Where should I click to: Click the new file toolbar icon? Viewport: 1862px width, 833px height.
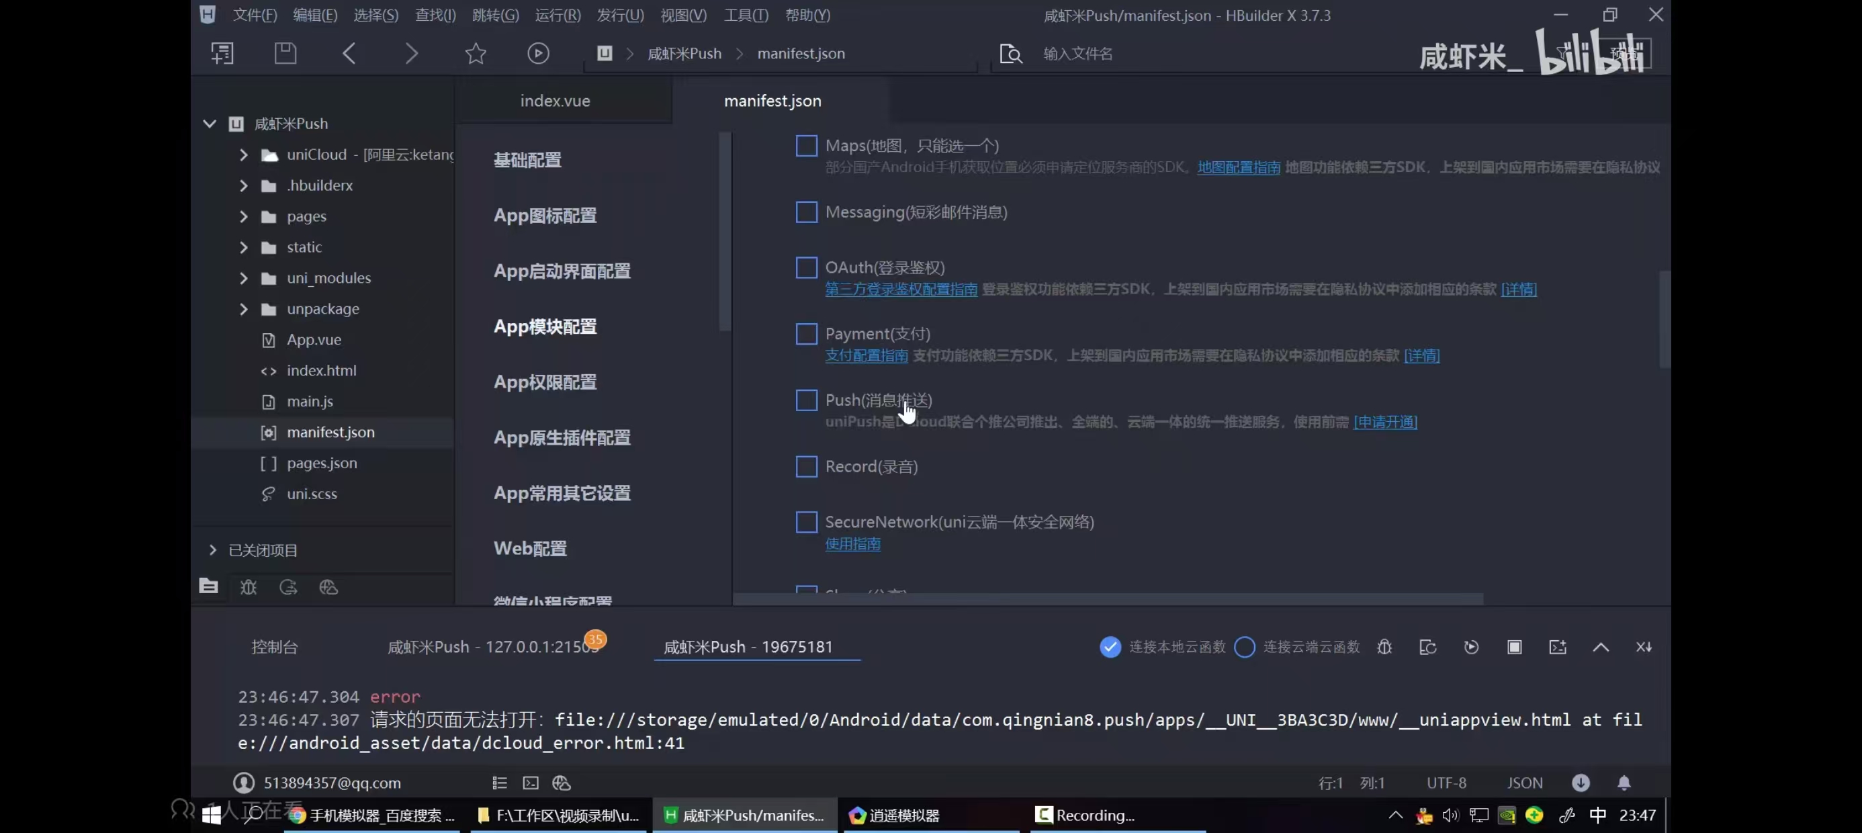pyautogui.click(x=222, y=54)
